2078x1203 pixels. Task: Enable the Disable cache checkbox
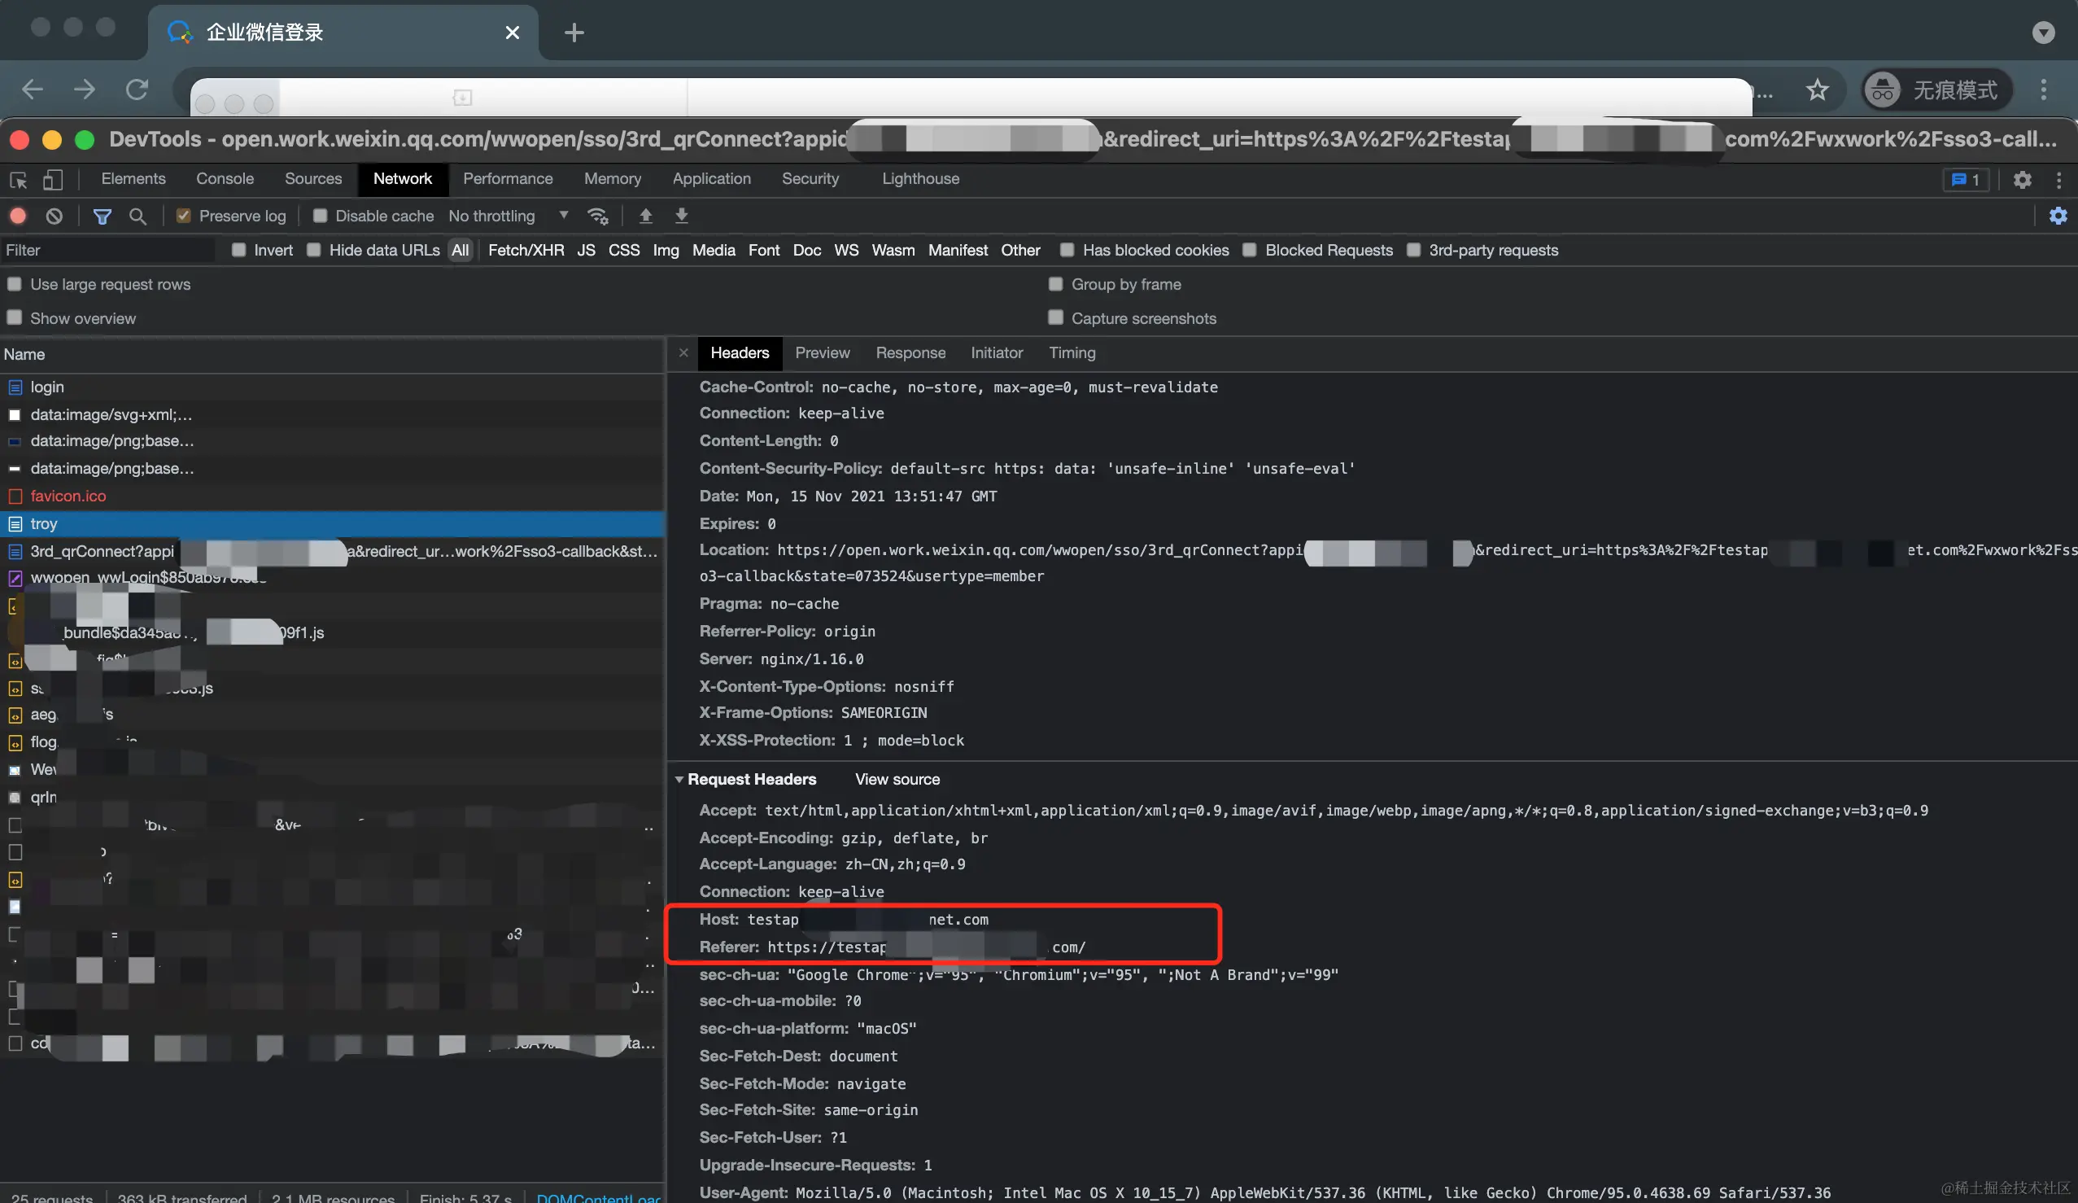[320, 217]
